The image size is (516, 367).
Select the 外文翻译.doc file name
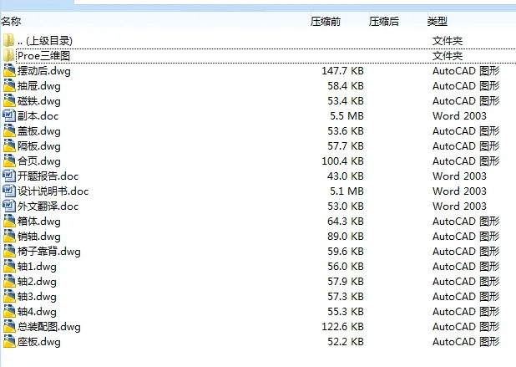pyautogui.click(x=48, y=206)
